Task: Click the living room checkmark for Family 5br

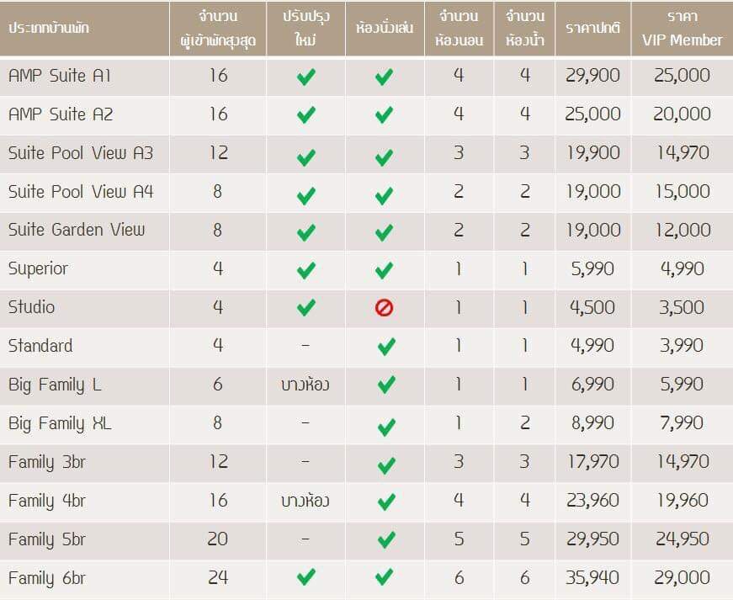Action: coord(386,539)
